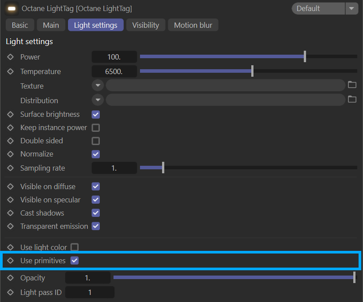Screen dimensions: 363x302
Task: Expand the Distribution round arrow dropdown
Action: click(98, 100)
